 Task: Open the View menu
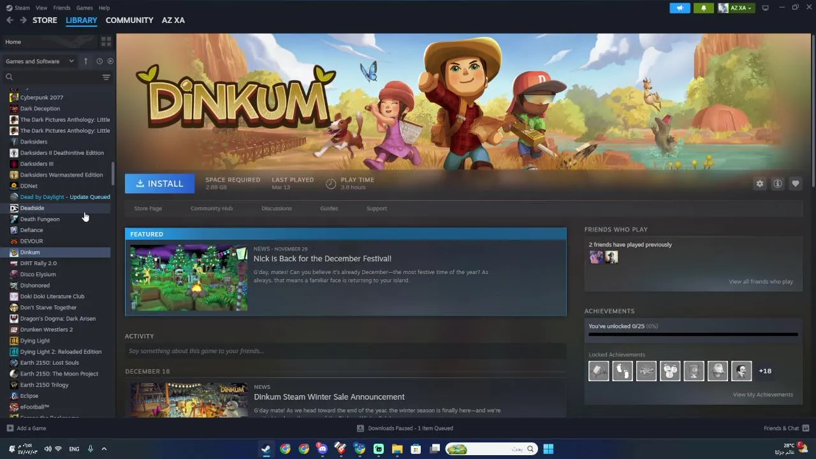point(41,8)
